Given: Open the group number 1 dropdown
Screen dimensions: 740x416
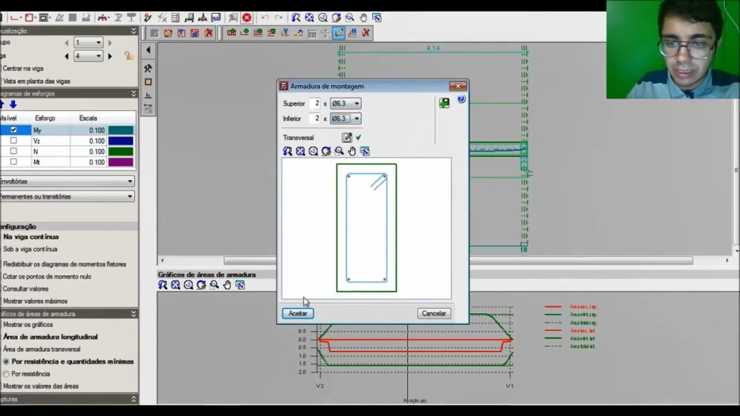Looking at the screenshot, I should coord(88,43).
